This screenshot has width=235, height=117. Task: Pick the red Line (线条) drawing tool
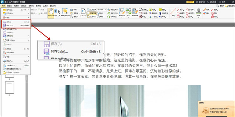[x=173, y=13]
